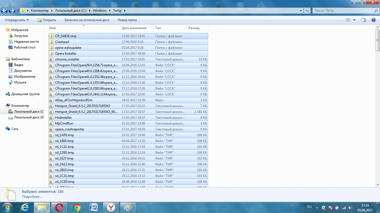380x213 pixels.
Task: Launch Opera from the taskbar
Action: coord(59,207)
